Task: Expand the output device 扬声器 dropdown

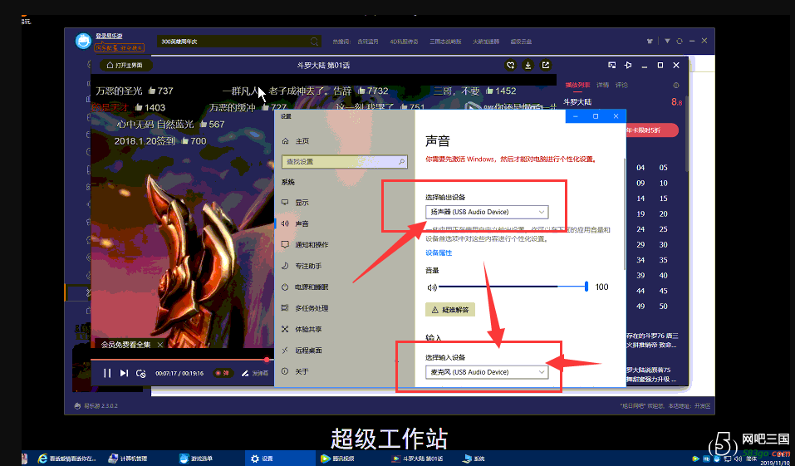Action: [x=487, y=212]
